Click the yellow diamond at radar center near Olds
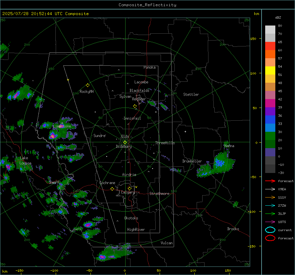 coord(125,143)
